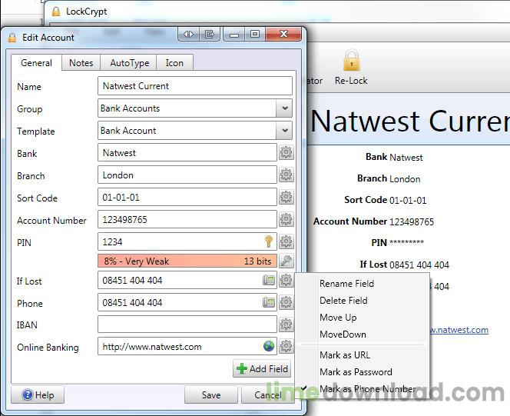Click the gear icon beside Bank field

286,153
